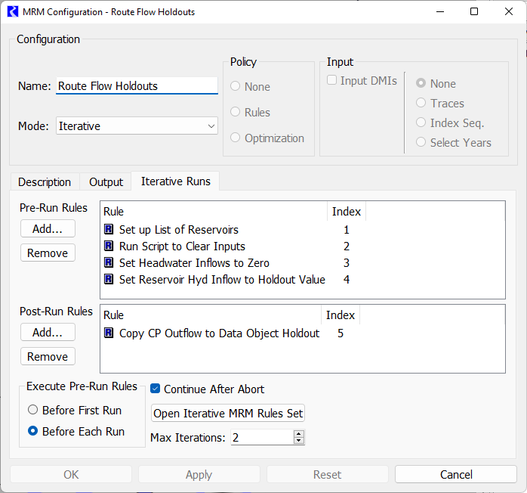Open the Mode dropdown set to Iterative
Viewport: 527px width, 493px height.
[x=137, y=126]
